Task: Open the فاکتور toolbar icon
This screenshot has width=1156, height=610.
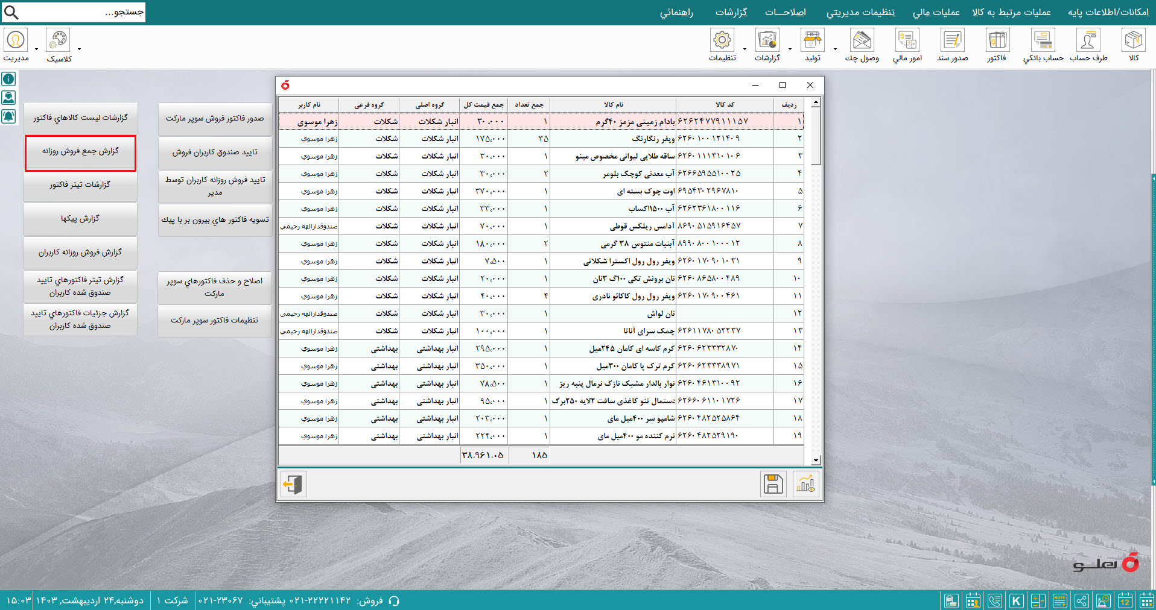Action: 997,40
